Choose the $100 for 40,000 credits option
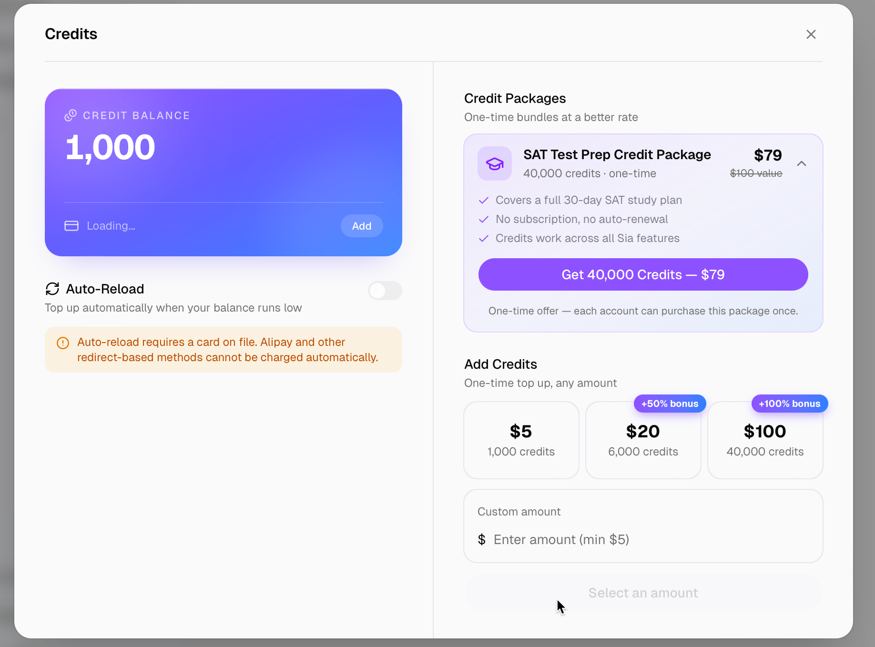The height and width of the screenshot is (647, 875). 765,440
